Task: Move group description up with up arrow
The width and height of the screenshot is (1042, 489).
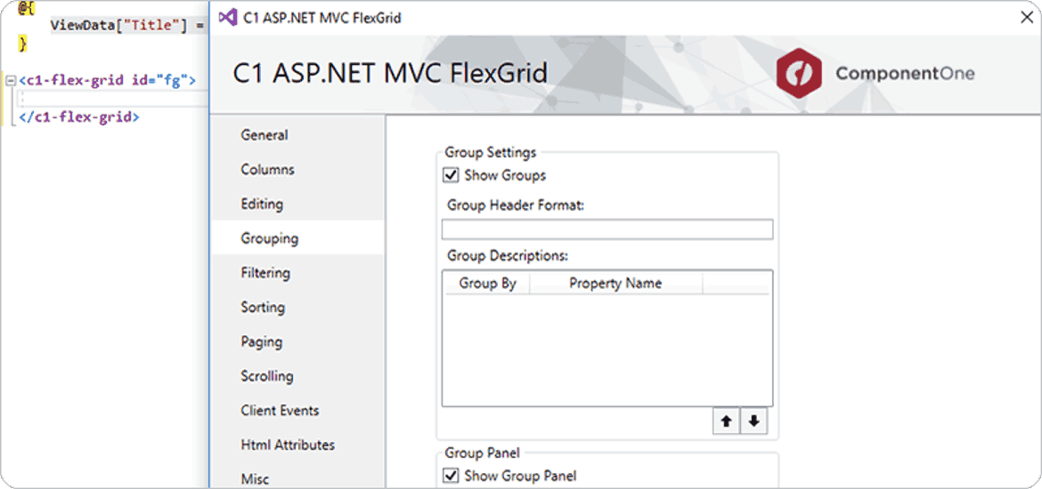Action: (727, 421)
